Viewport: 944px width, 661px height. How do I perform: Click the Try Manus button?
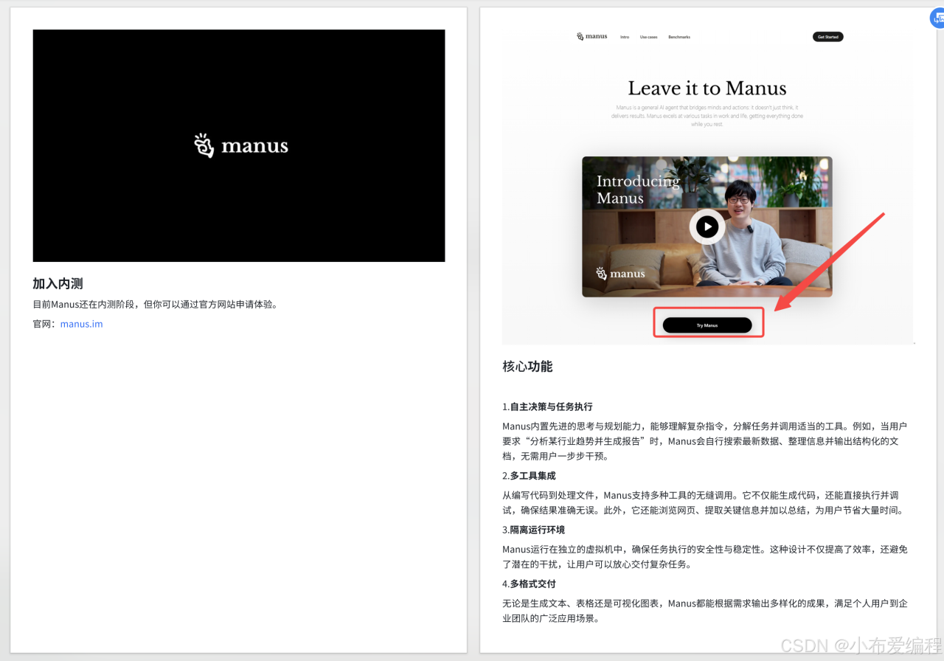[x=707, y=325]
